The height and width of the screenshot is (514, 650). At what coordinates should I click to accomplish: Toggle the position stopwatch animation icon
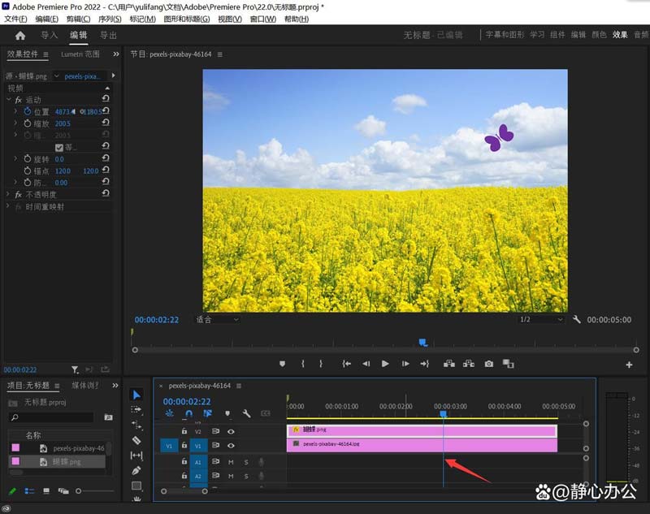pyautogui.click(x=27, y=111)
